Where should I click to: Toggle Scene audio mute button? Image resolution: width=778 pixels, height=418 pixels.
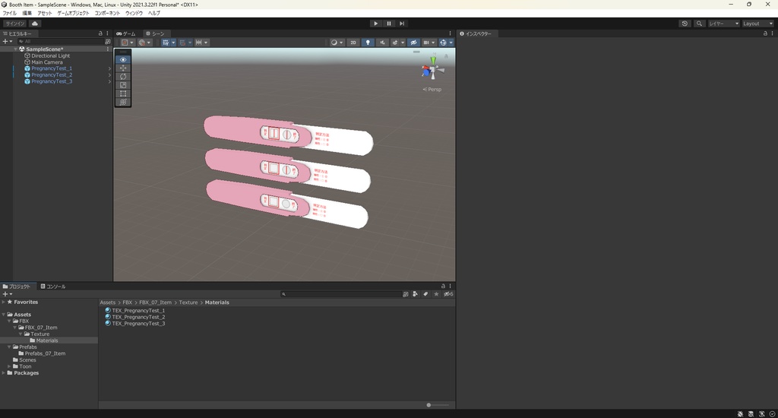[382, 43]
